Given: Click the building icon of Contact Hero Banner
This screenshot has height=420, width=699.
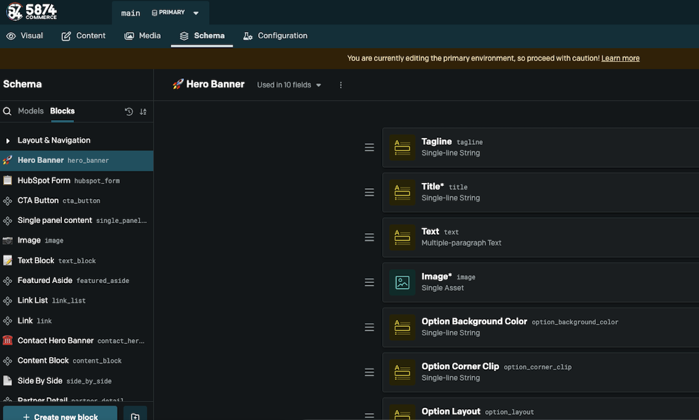Looking at the screenshot, I should 8,340.
